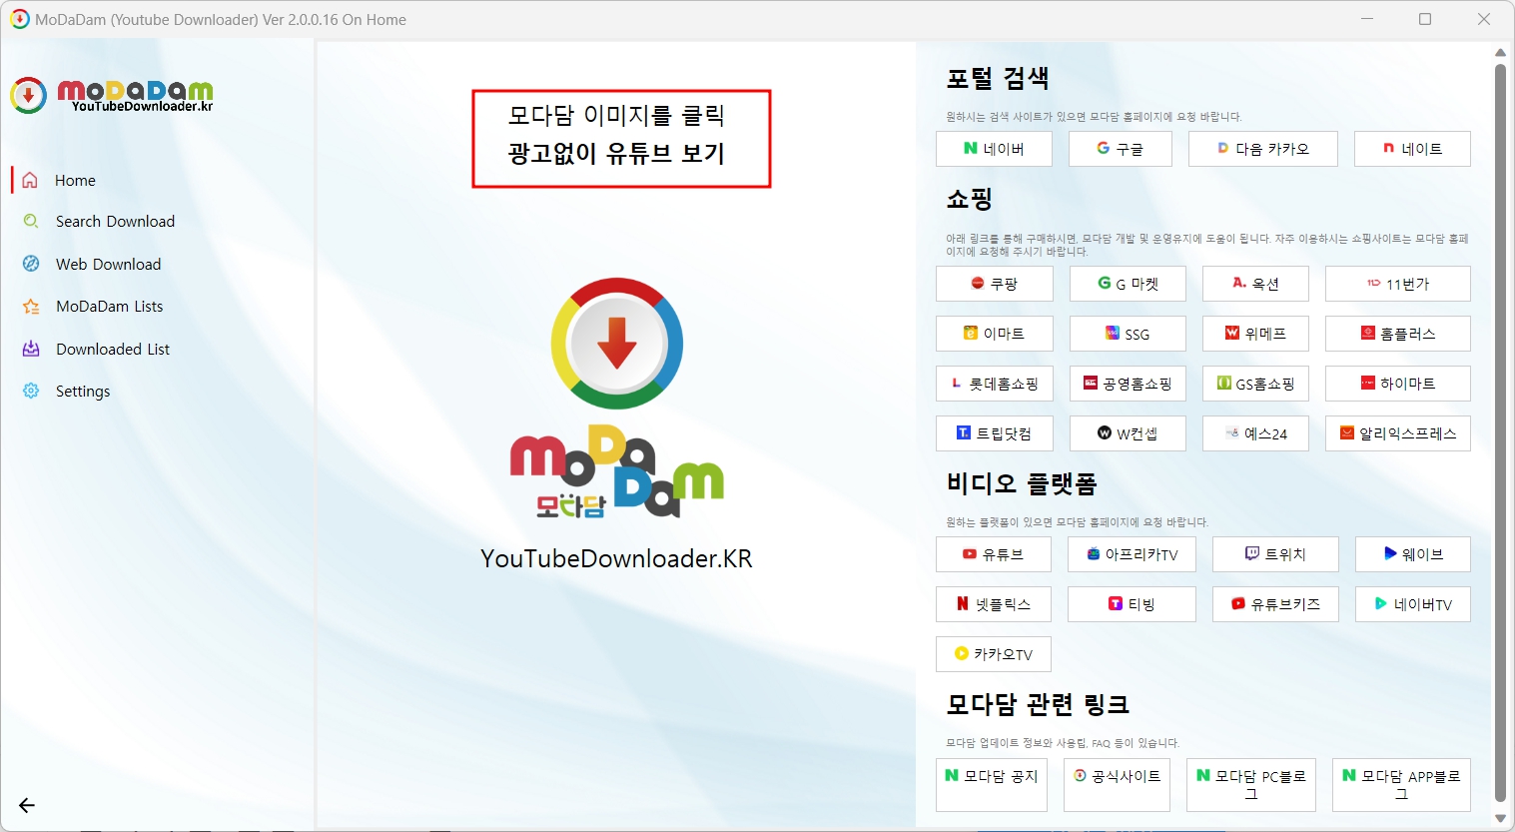Open the 네이트 portal button

1412,149
